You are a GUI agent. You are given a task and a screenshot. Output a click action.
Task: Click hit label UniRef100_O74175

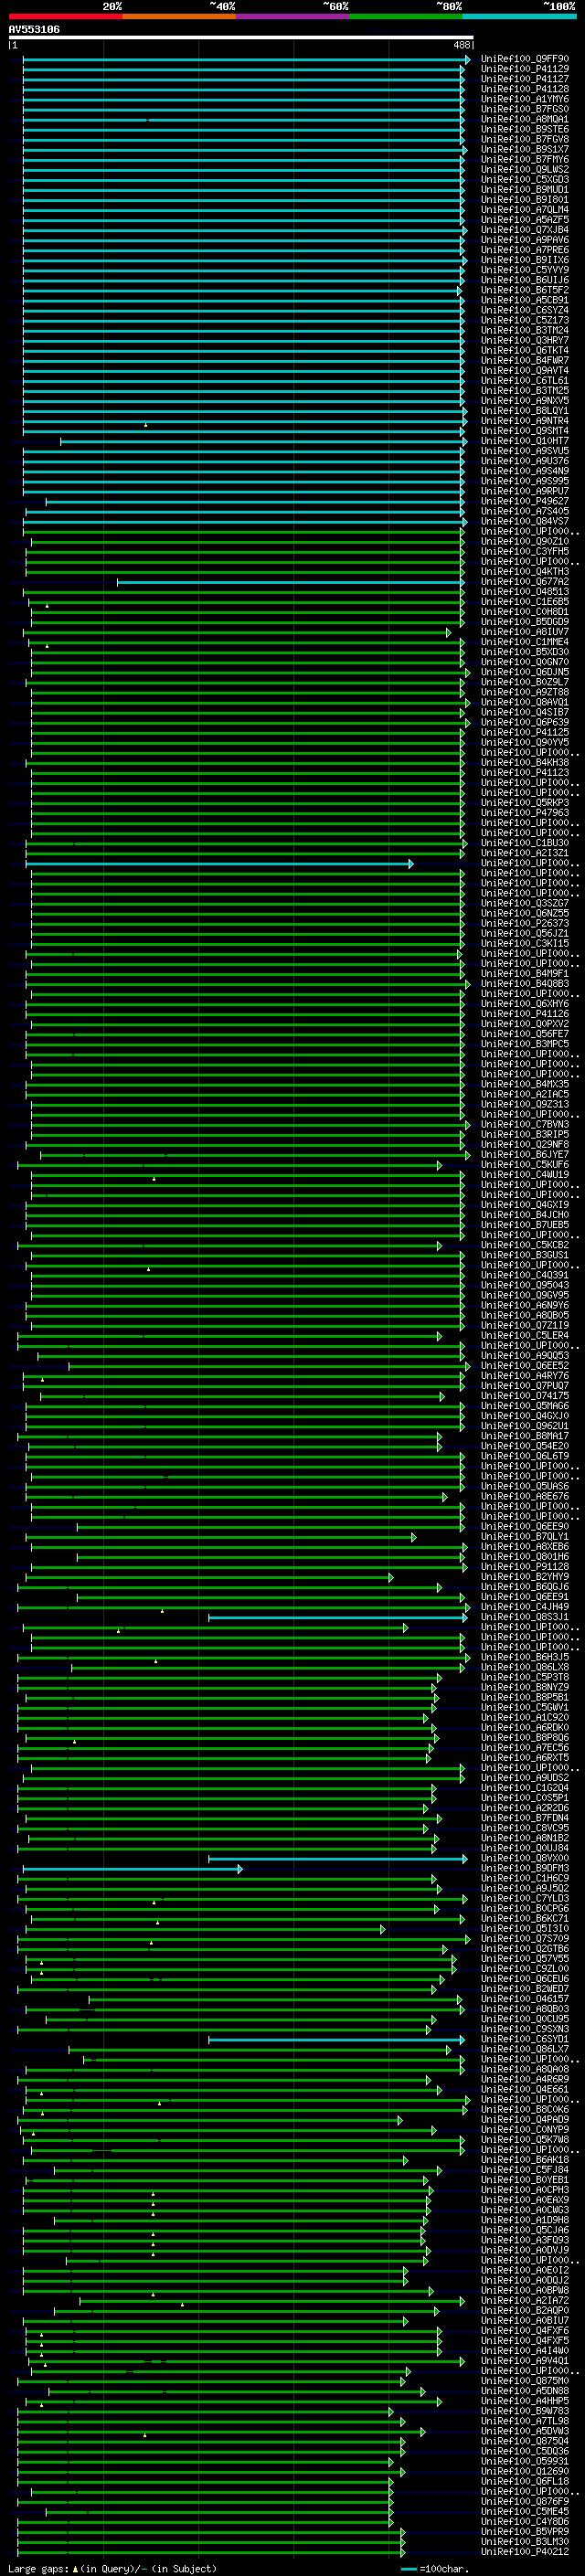pyautogui.click(x=525, y=1396)
